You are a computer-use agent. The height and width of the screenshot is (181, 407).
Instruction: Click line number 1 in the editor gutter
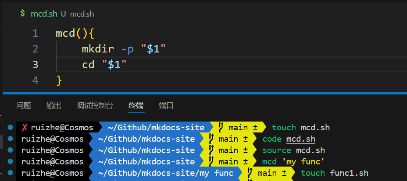point(35,33)
